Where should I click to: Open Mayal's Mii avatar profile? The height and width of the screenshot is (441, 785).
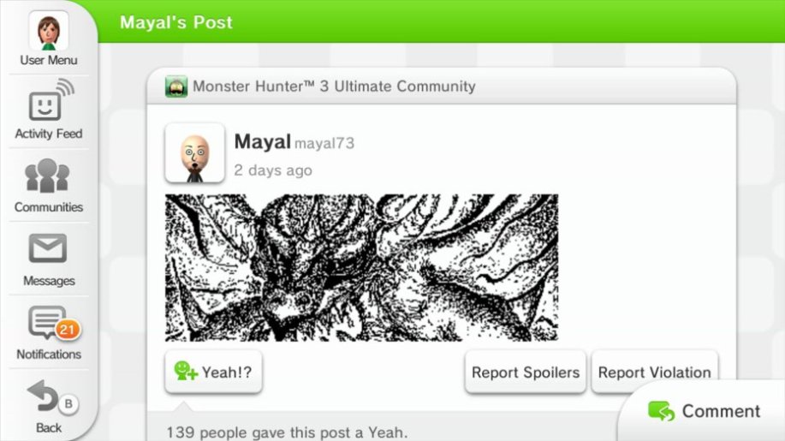coord(194,153)
